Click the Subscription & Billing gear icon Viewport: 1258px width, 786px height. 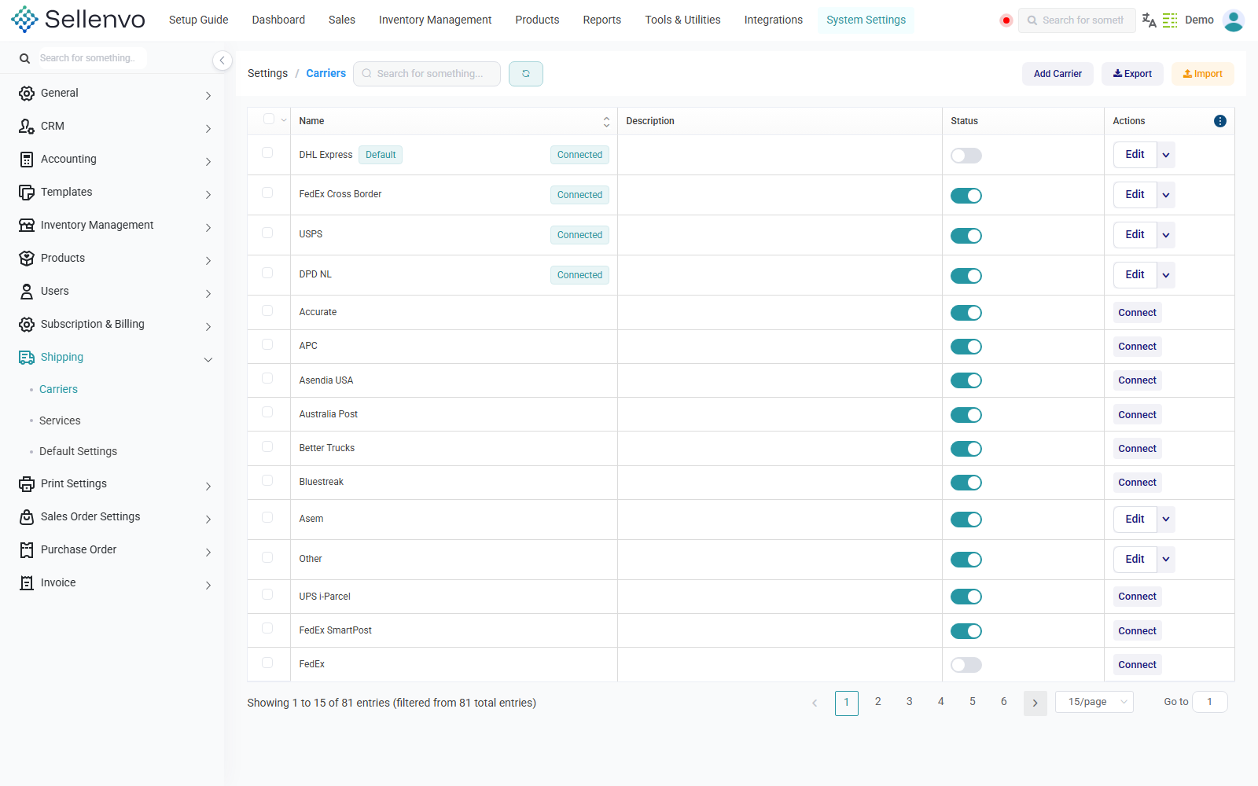point(27,325)
